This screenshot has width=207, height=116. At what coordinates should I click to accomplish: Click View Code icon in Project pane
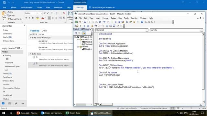(x=76, y=33)
